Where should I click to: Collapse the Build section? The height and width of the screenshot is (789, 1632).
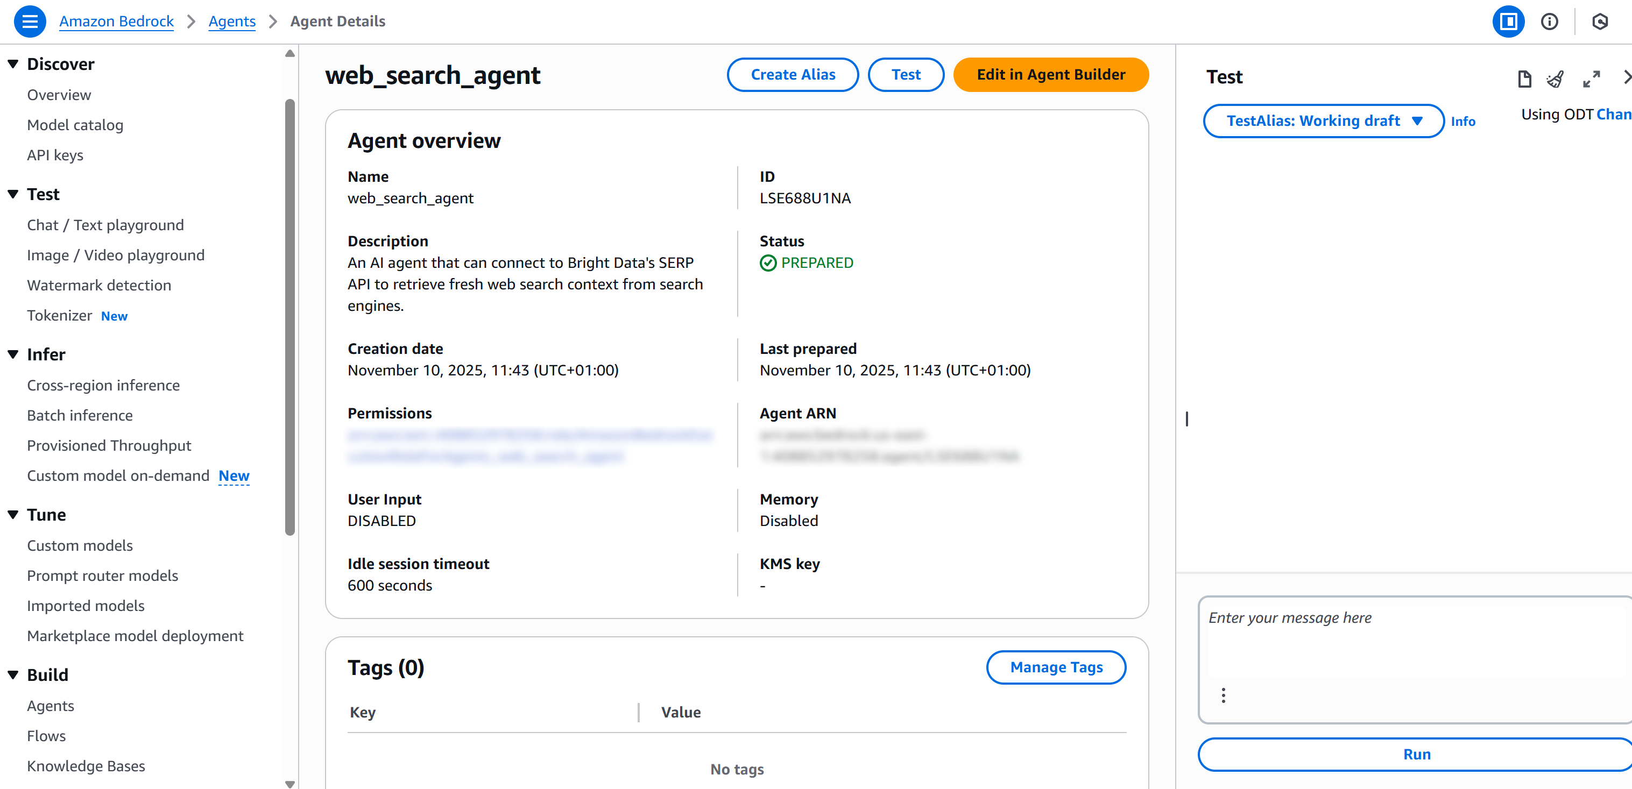click(x=13, y=674)
